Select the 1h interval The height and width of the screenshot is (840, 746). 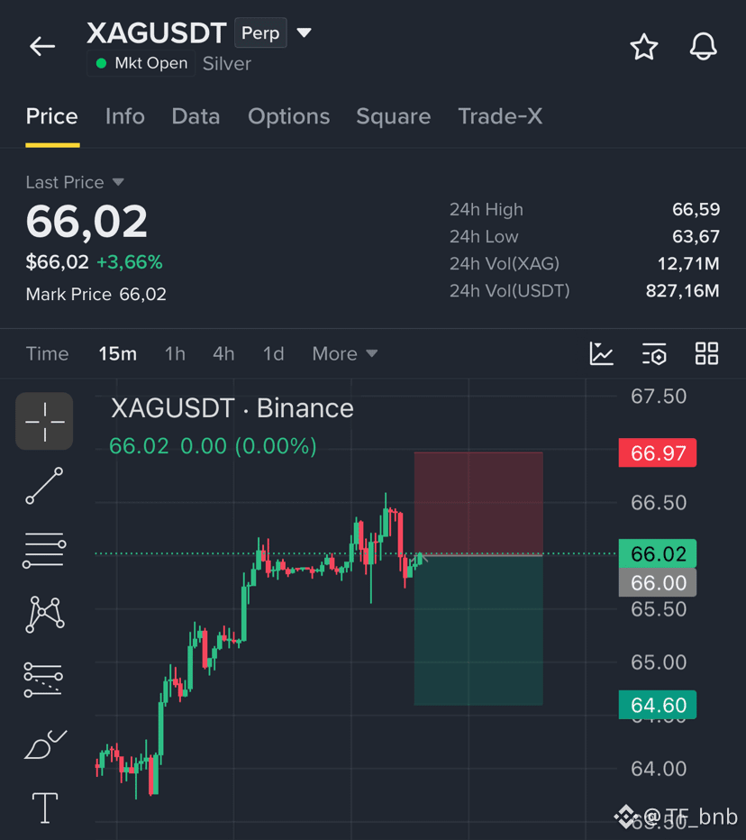[x=175, y=353]
